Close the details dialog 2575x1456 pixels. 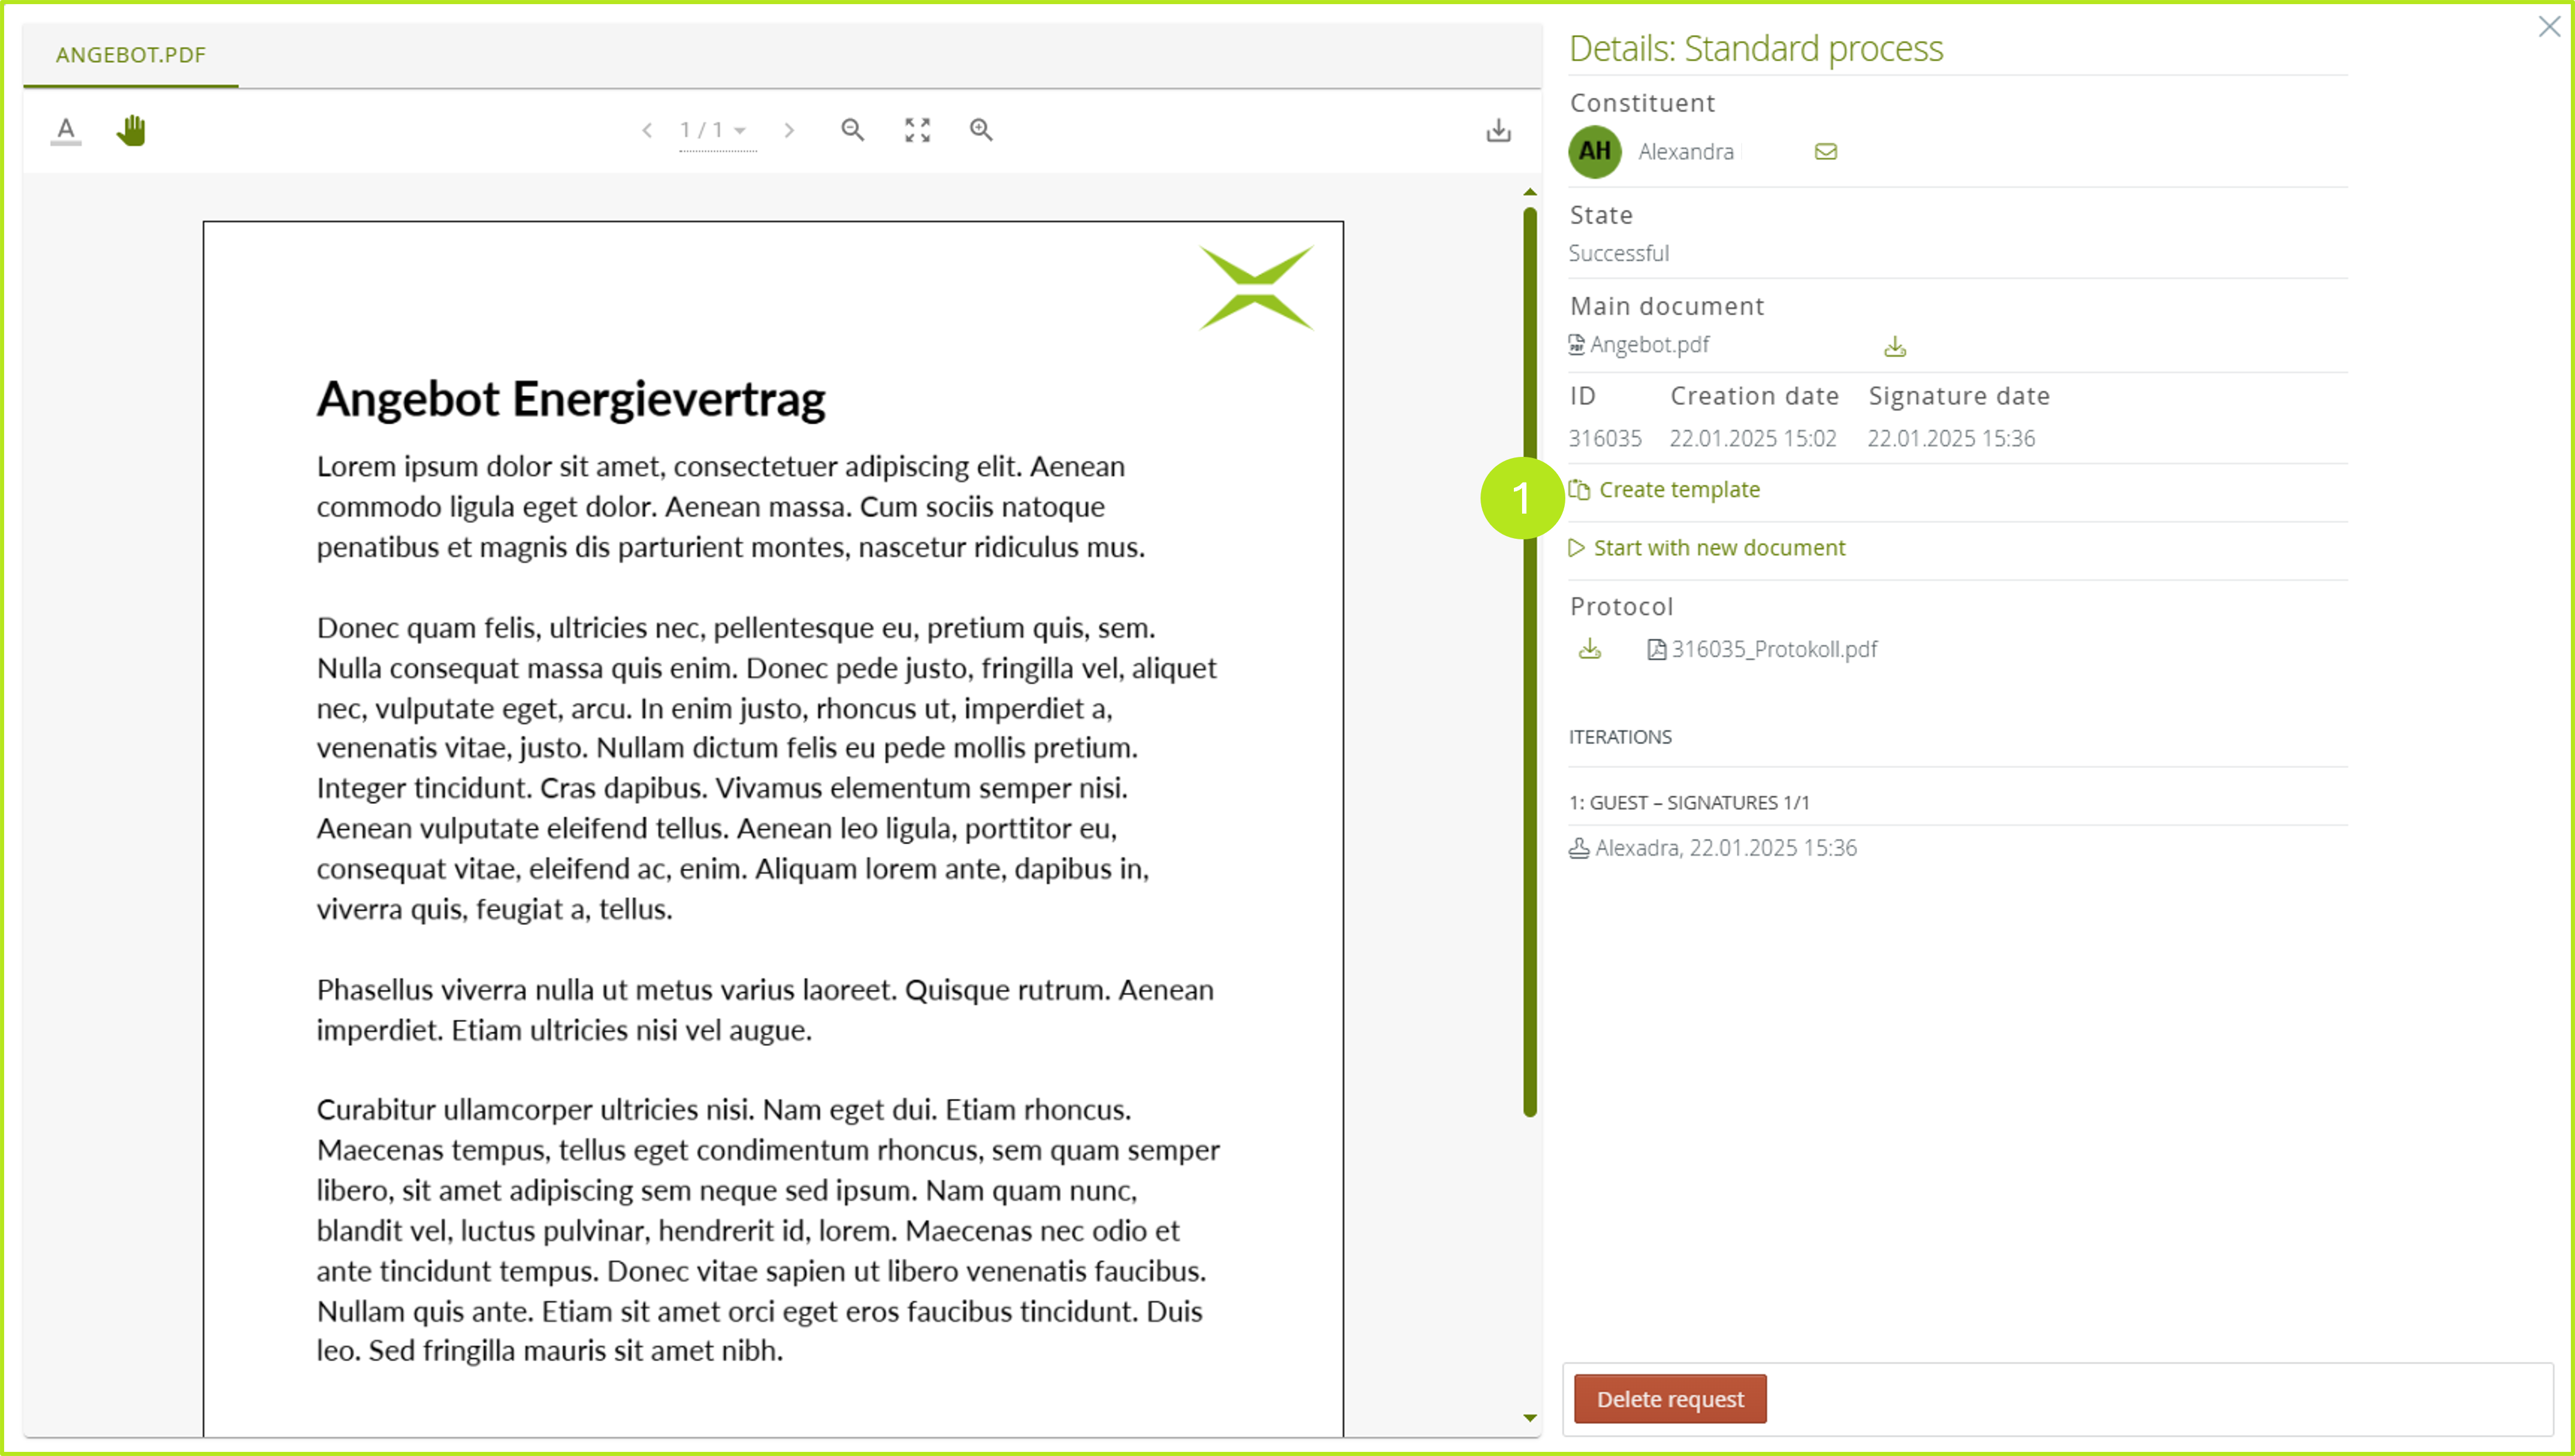coord(2548,27)
